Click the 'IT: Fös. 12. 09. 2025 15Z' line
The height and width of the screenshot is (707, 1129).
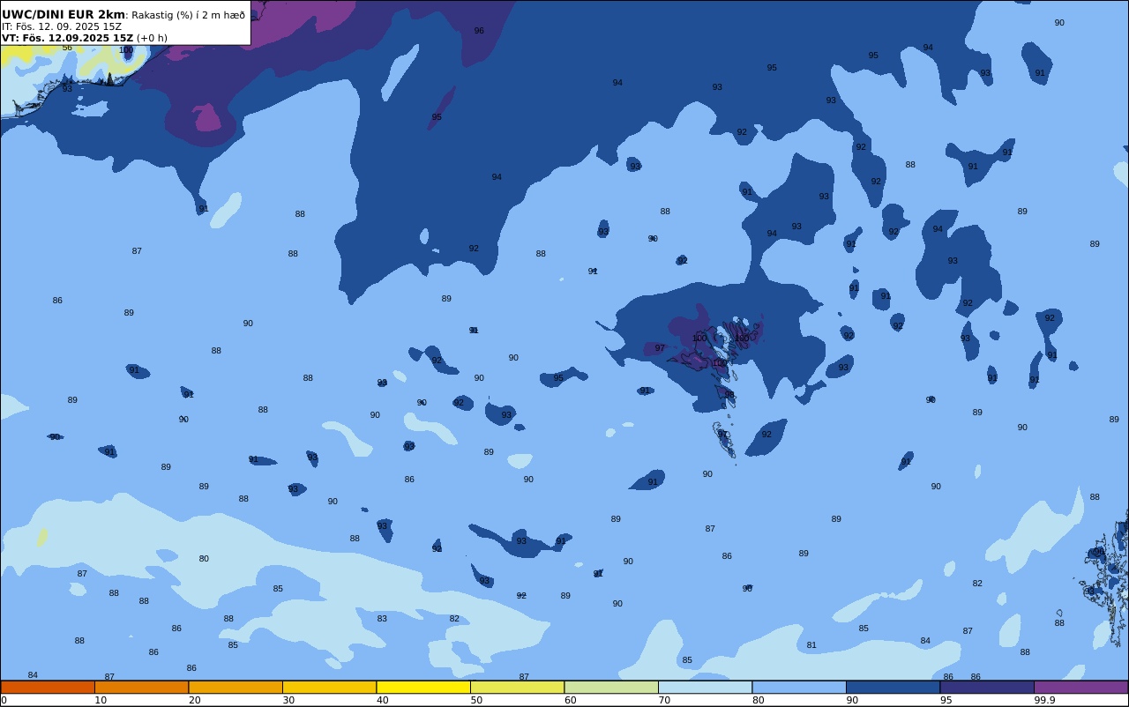(62, 26)
